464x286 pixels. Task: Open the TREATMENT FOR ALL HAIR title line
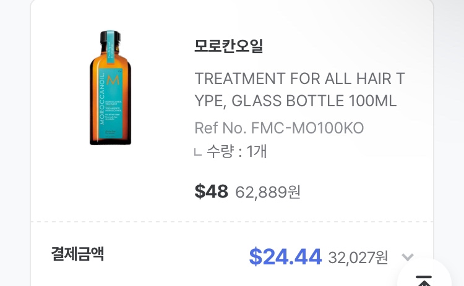299,78
